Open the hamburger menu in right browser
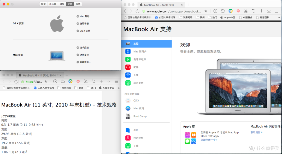The height and width of the screenshot is (154, 282). click(x=277, y=11)
